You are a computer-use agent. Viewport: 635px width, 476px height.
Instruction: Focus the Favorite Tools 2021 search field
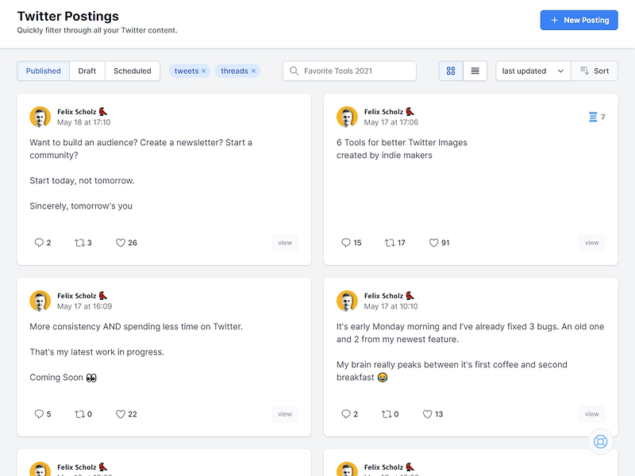(349, 71)
